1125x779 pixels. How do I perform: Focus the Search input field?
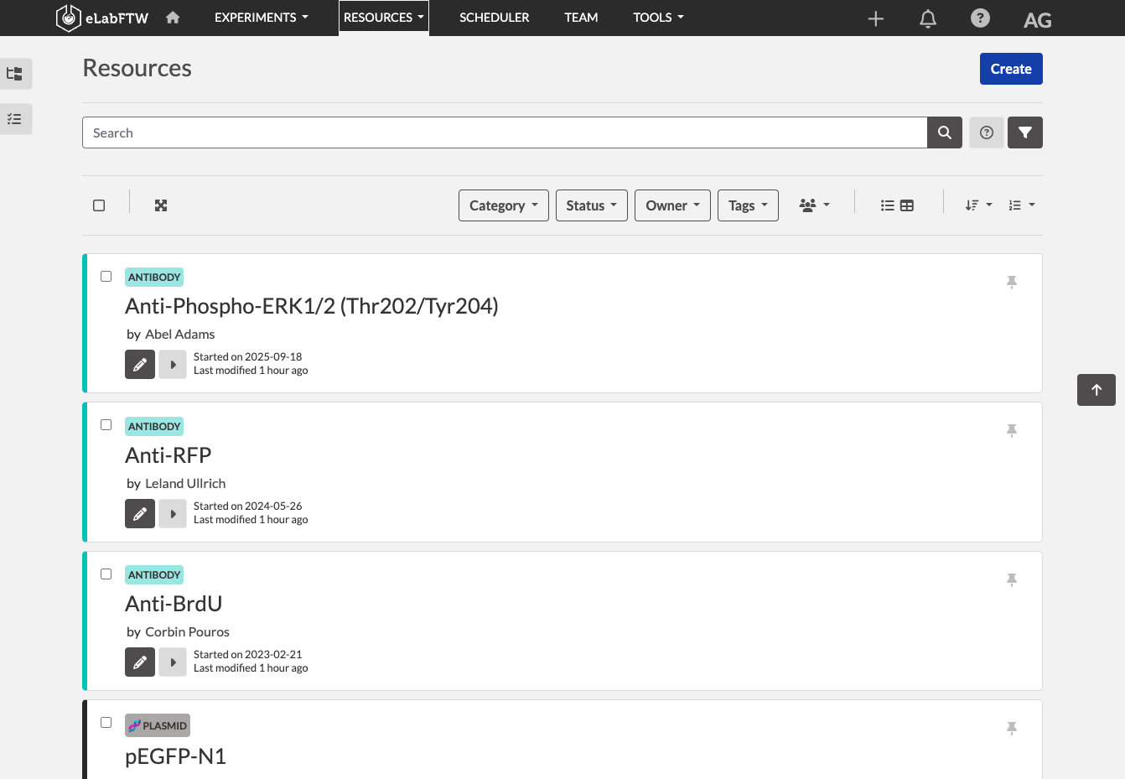[x=505, y=132]
